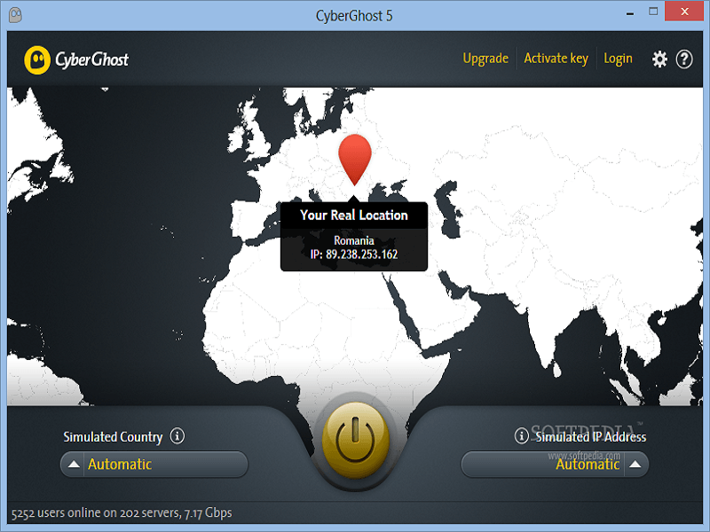Open the settings gear icon
The image size is (710, 532).
pos(659,59)
